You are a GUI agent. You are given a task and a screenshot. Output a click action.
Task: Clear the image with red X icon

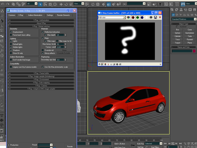pos(160,17)
